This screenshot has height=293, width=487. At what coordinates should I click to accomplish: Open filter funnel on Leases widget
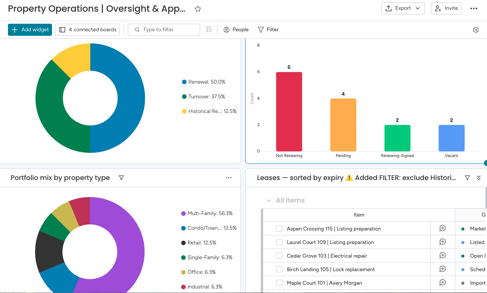(x=467, y=178)
